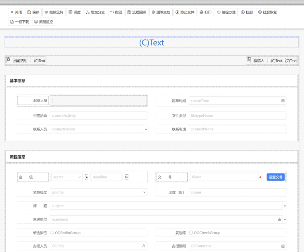Click the 挂起恢复 resume button
Screen dimensions: 304x252
pos(268,12)
